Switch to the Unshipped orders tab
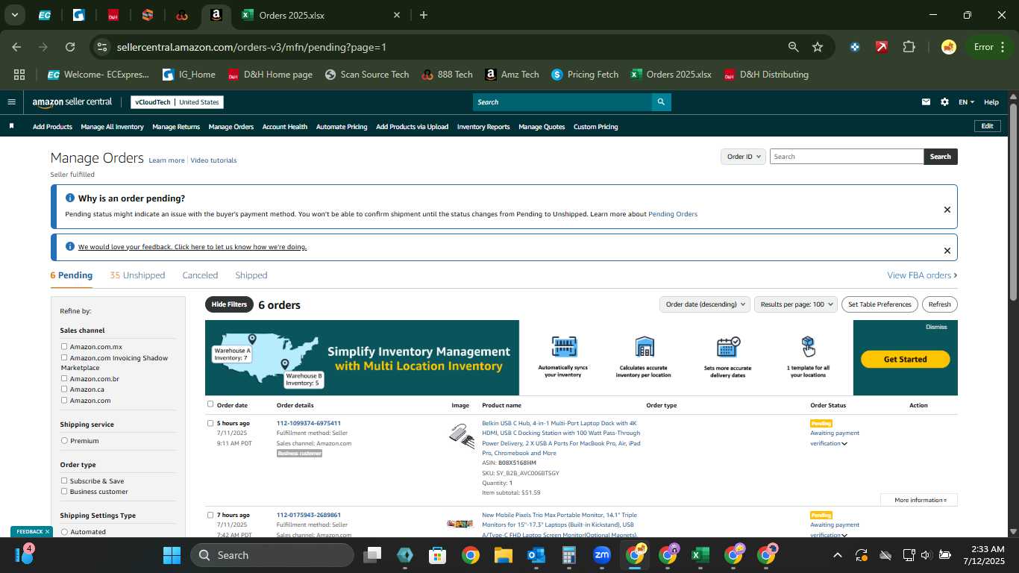This screenshot has height=573, width=1019. [x=137, y=275]
